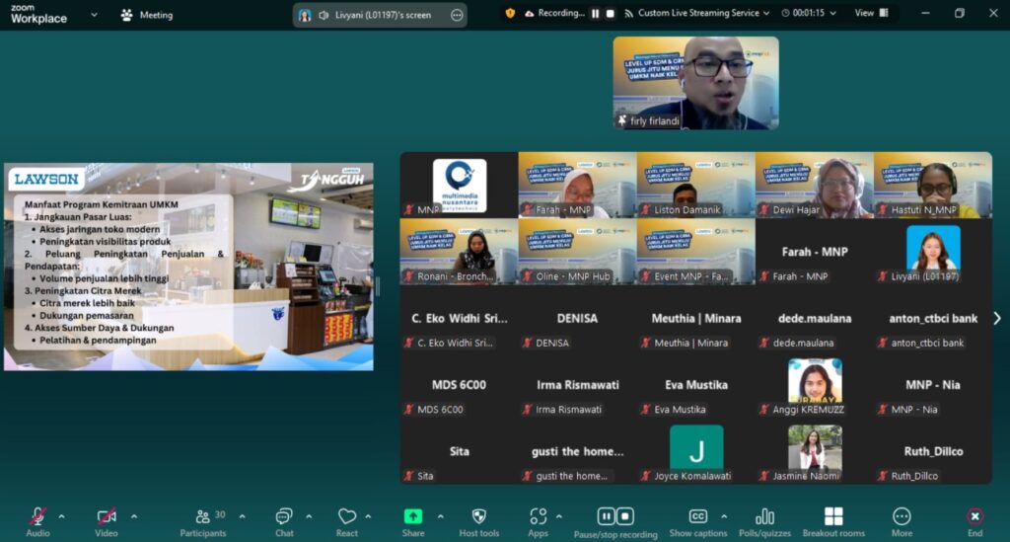1010x542 pixels.
Task: Open the Chat panel
Action: coord(284,517)
